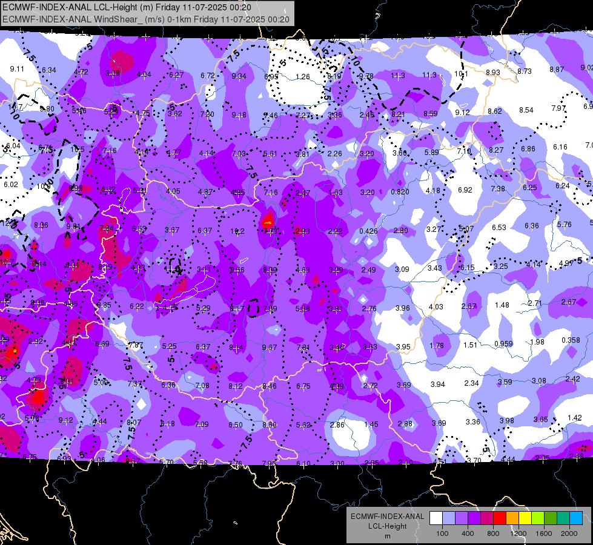This screenshot has height=545, width=593.
Task: Click the wind shear value 7.97
Action: 558,108
